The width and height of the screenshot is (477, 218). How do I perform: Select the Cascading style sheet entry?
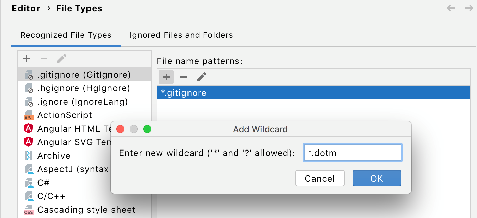coord(86,210)
